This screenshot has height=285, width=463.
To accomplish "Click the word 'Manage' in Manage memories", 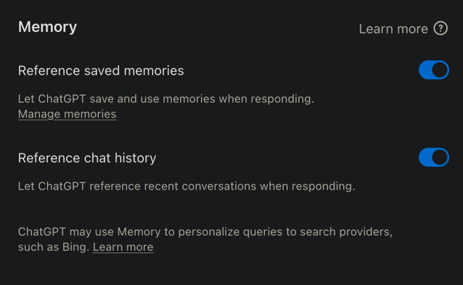I will tap(39, 114).
